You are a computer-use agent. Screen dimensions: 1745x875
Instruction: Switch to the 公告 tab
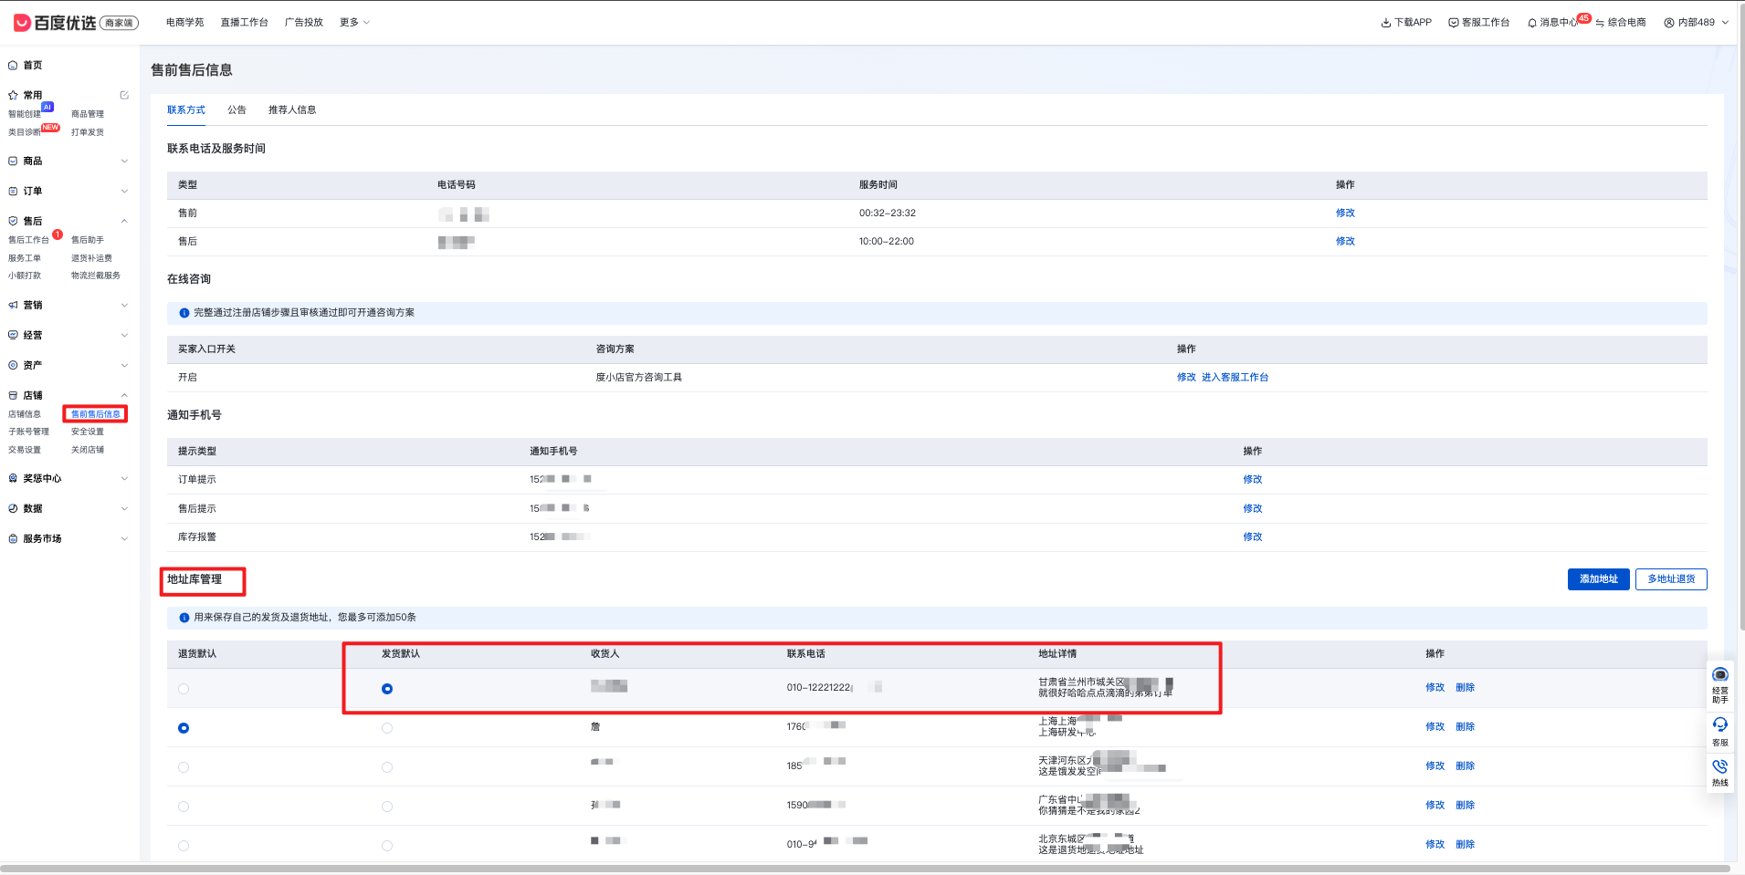[x=237, y=110]
